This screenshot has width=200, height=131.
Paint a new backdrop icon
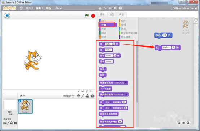[x=8, y=123]
